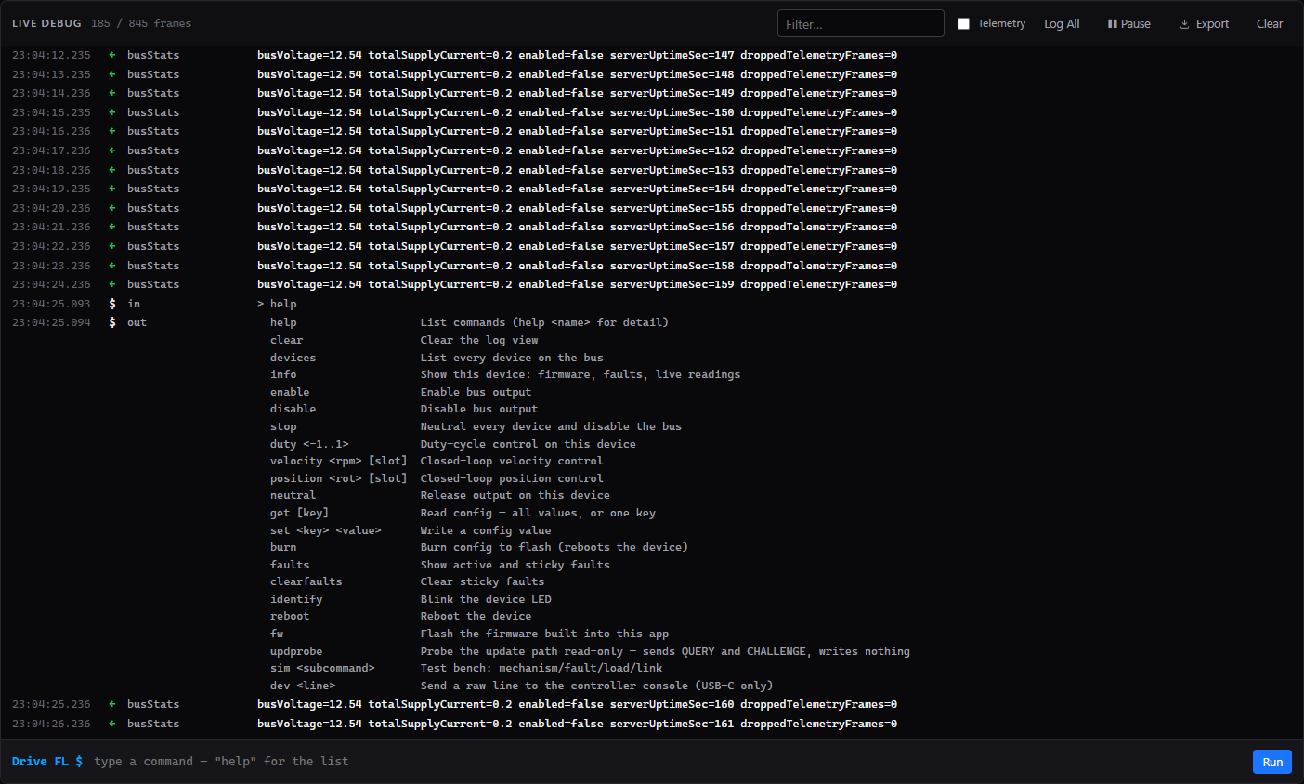Select the 'reboot' command text

[290, 616]
